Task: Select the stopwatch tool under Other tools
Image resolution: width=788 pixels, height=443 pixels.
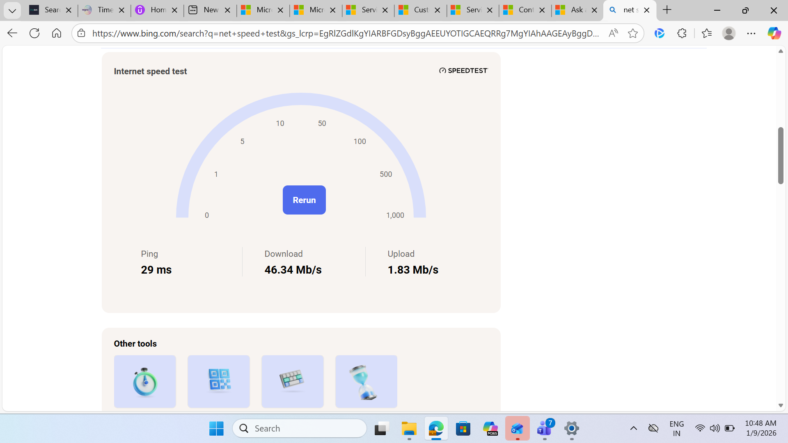Action: [145, 381]
